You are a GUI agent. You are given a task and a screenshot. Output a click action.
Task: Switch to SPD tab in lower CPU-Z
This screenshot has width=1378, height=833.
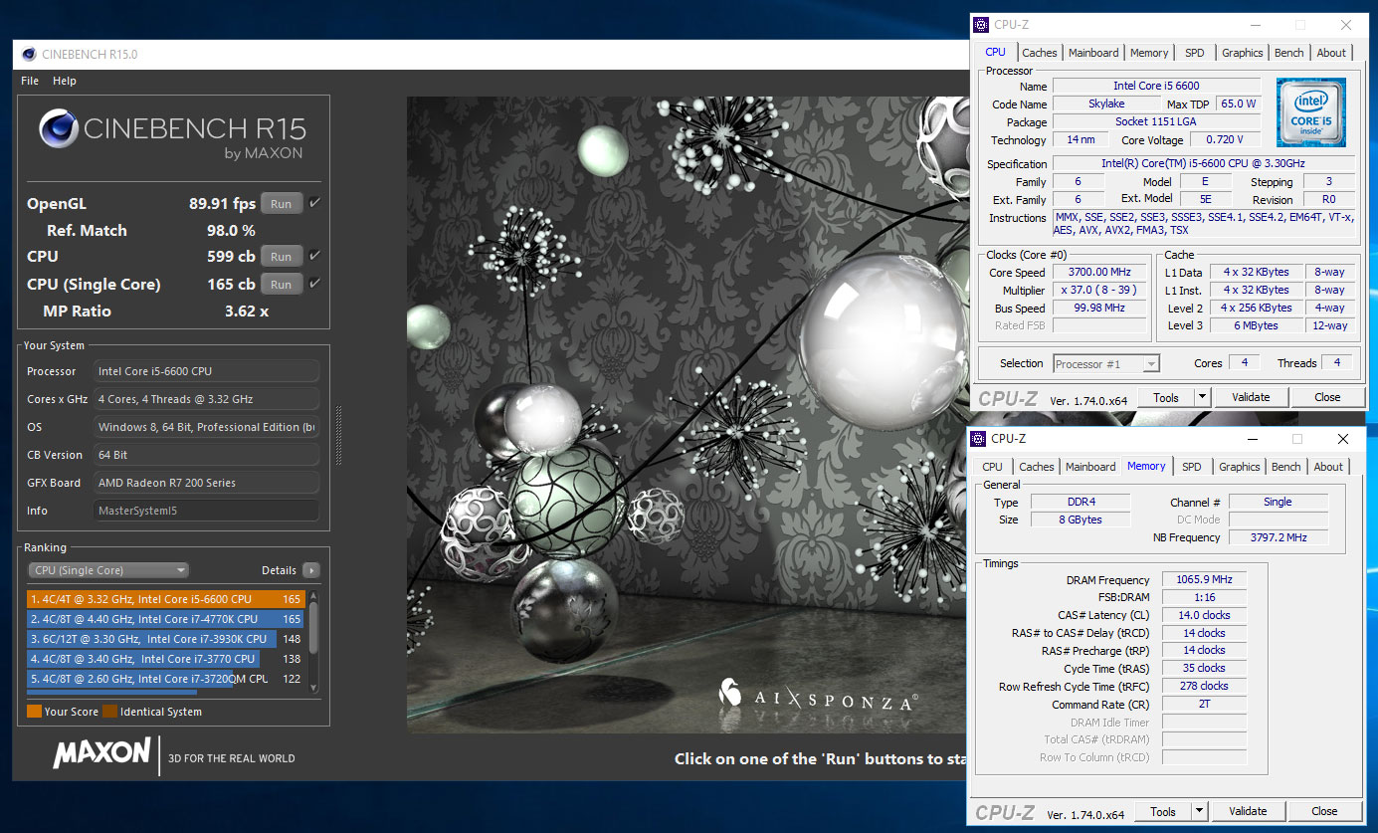(1192, 467)
